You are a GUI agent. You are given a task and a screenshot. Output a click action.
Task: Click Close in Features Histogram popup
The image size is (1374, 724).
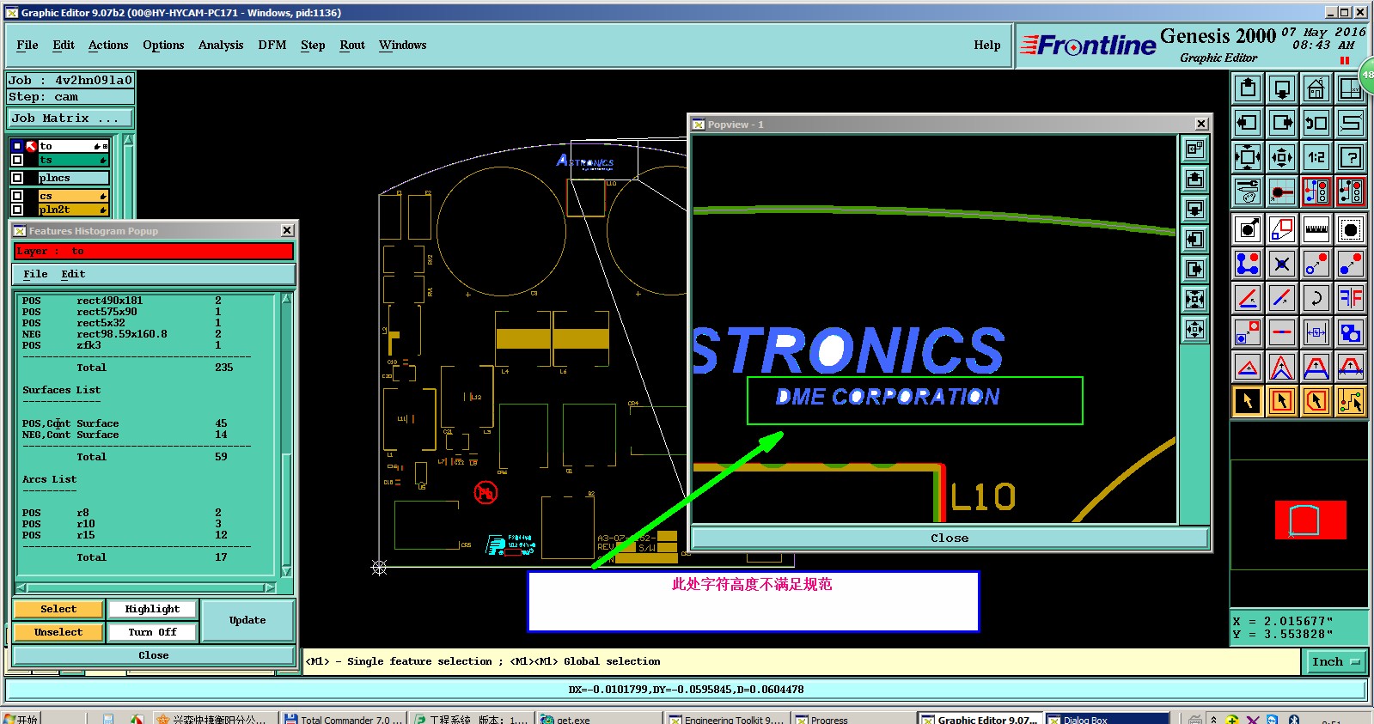(x=154, y=655)
